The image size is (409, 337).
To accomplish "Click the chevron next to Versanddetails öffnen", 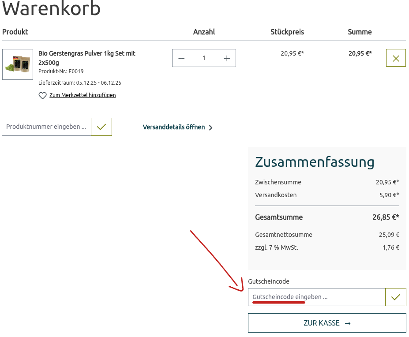I will click(211, 127).
